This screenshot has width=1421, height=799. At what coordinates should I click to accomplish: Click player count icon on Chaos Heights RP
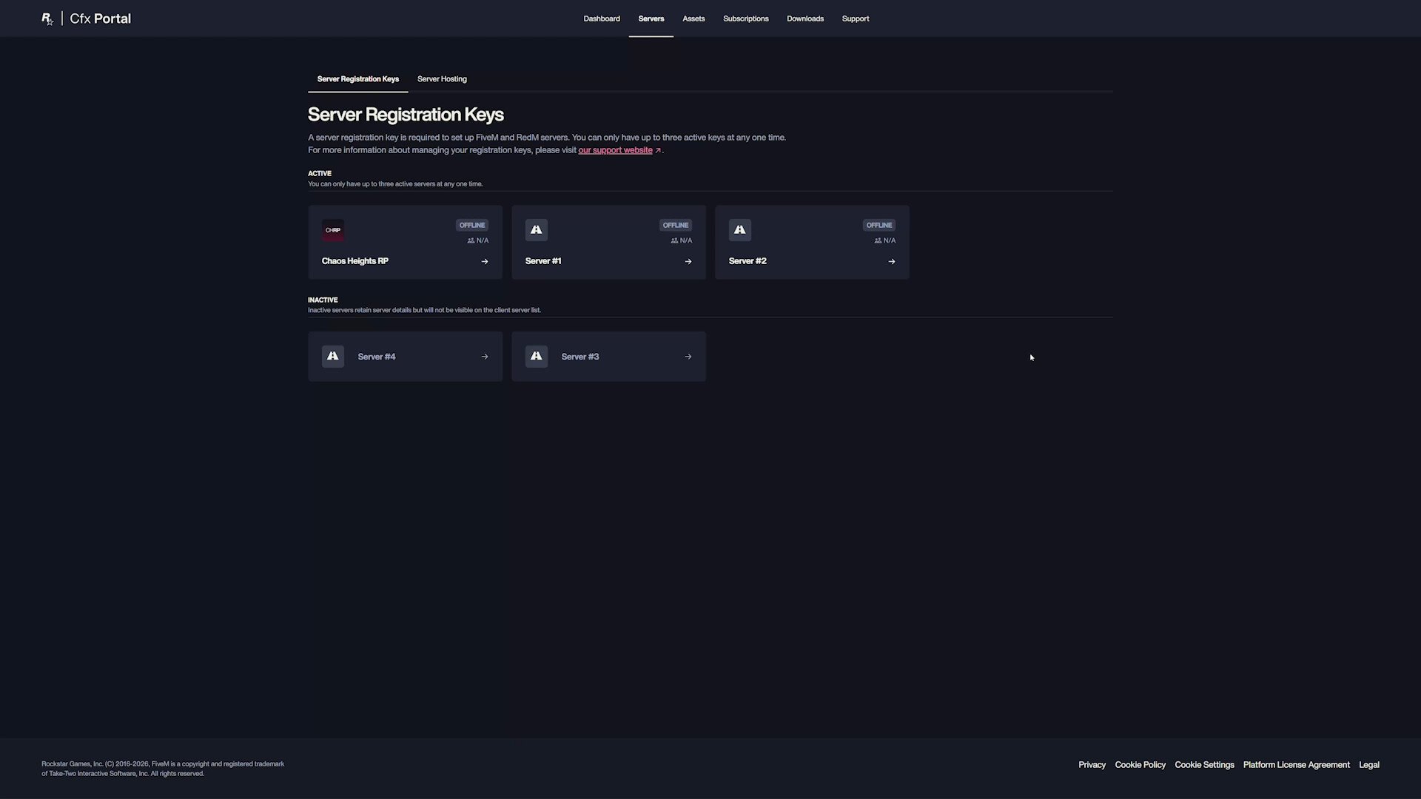[471, 240]
